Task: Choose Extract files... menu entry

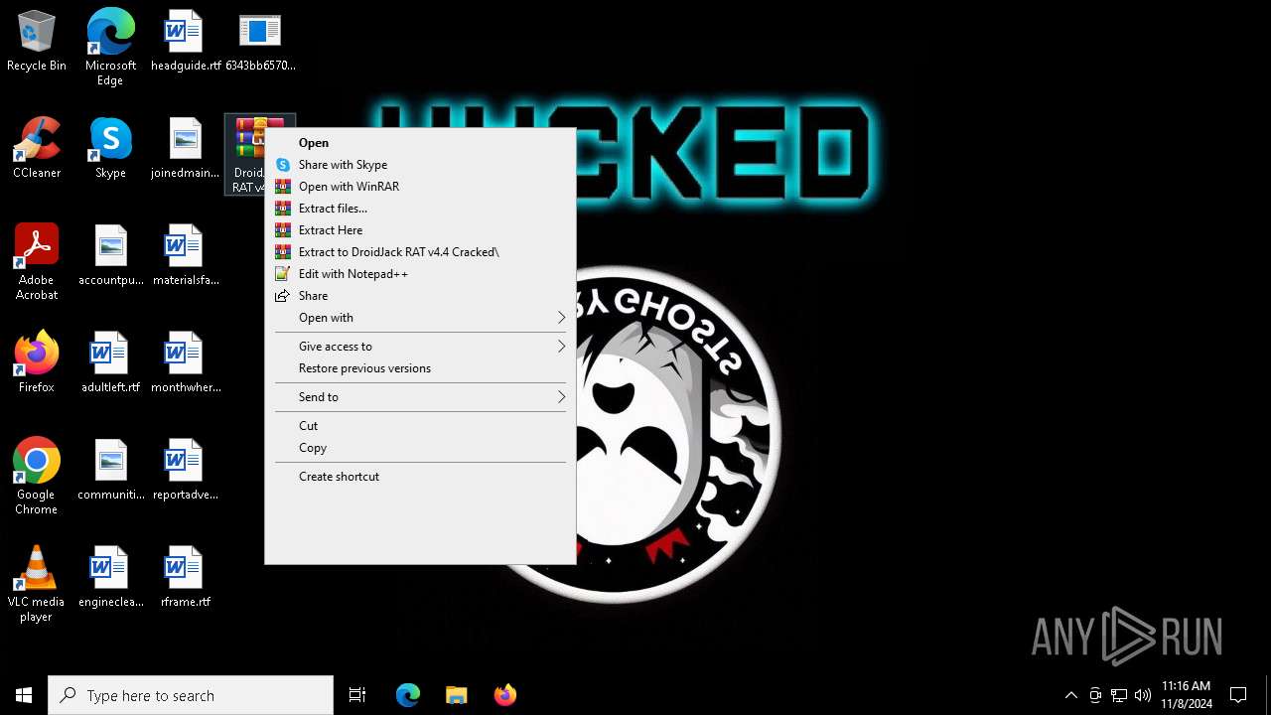Action: point(420,209)
